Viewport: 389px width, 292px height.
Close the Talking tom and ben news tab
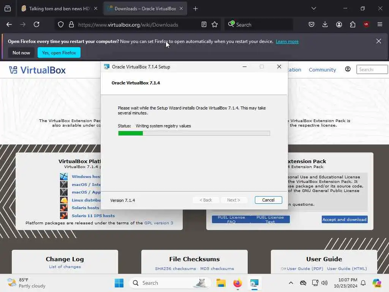[x=96, y=8]
